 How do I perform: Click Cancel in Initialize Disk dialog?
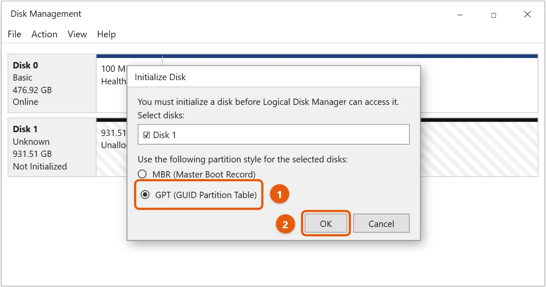click(381, 224)
